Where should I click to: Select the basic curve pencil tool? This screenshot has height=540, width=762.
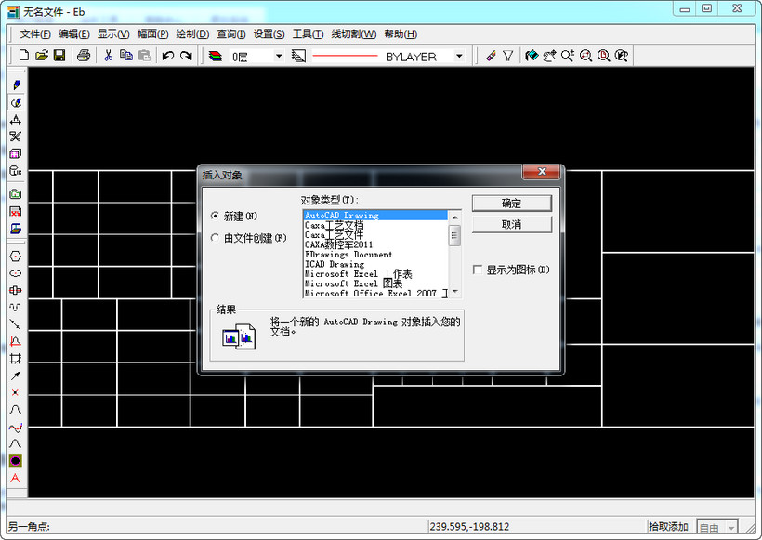(16, 86)
